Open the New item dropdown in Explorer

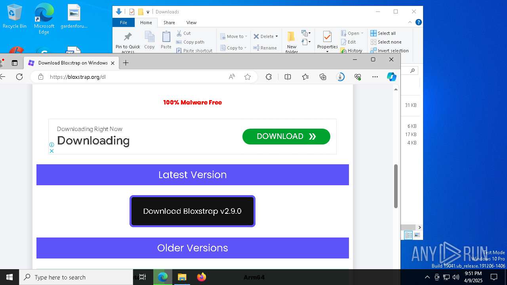[x=306, y=33]
